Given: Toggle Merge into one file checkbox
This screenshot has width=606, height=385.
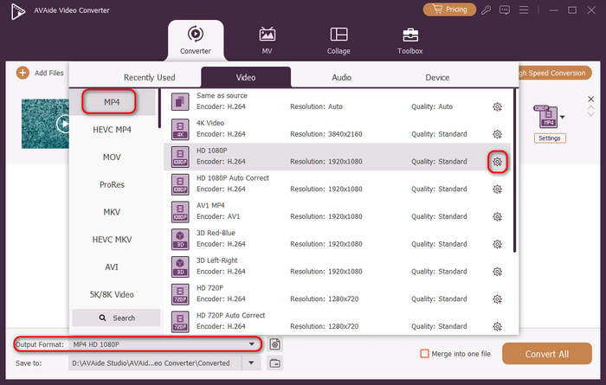Looking at the screenshot, I should [x=425, y=354].
